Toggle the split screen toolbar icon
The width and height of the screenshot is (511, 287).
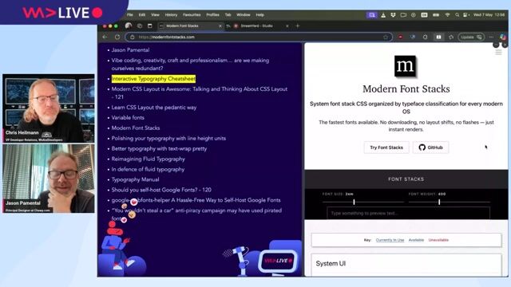point(438,37)
